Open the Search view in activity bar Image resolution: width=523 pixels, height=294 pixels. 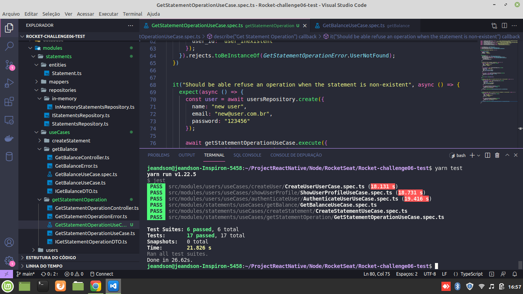click(9, 46)
